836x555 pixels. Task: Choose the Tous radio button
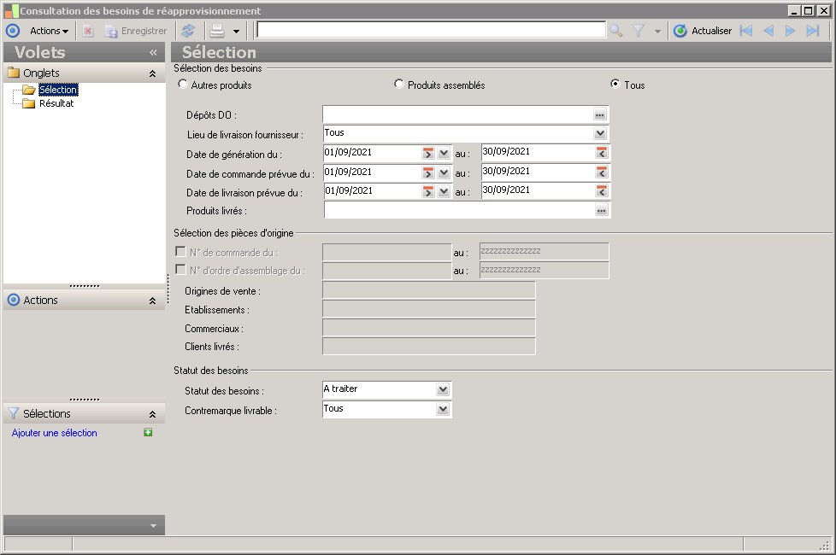click(615, 85)
